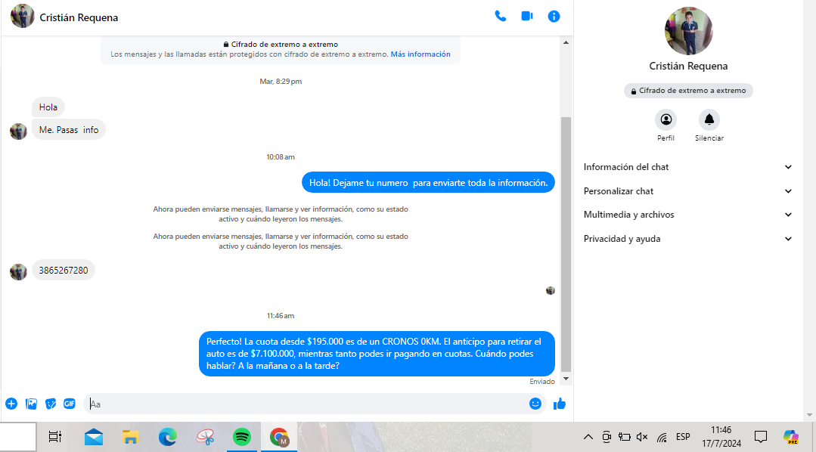
Task: Open Task View in the taskbar
Action: coord(55,437)
